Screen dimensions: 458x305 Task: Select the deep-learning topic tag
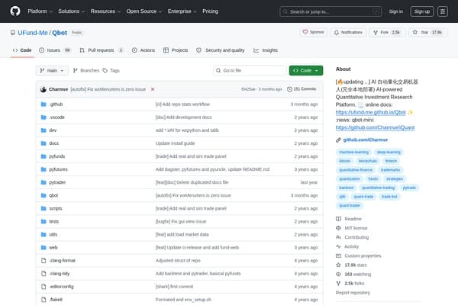pyautogui.click(x=389, y=152)
